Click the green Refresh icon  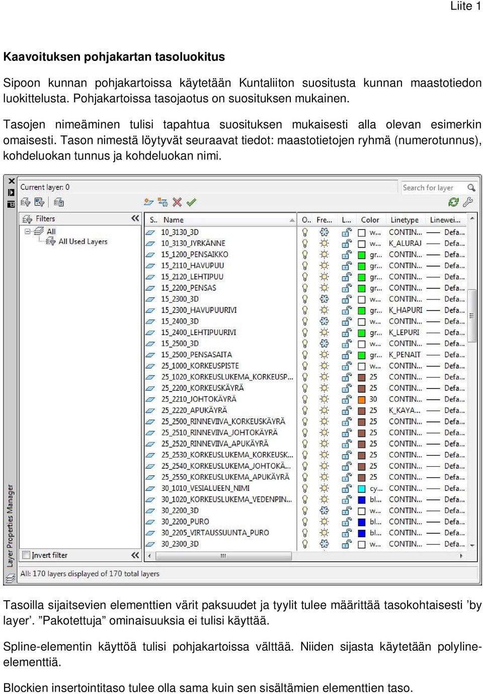453,202
